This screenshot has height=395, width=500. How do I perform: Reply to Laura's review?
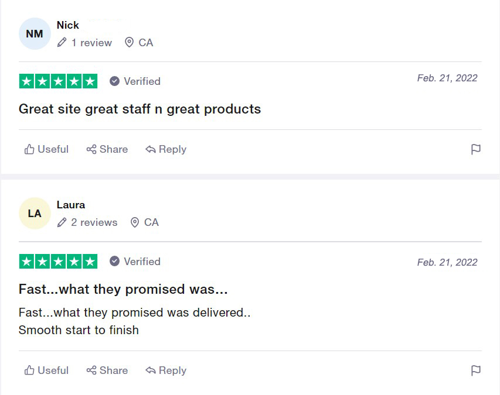(166, 370)
